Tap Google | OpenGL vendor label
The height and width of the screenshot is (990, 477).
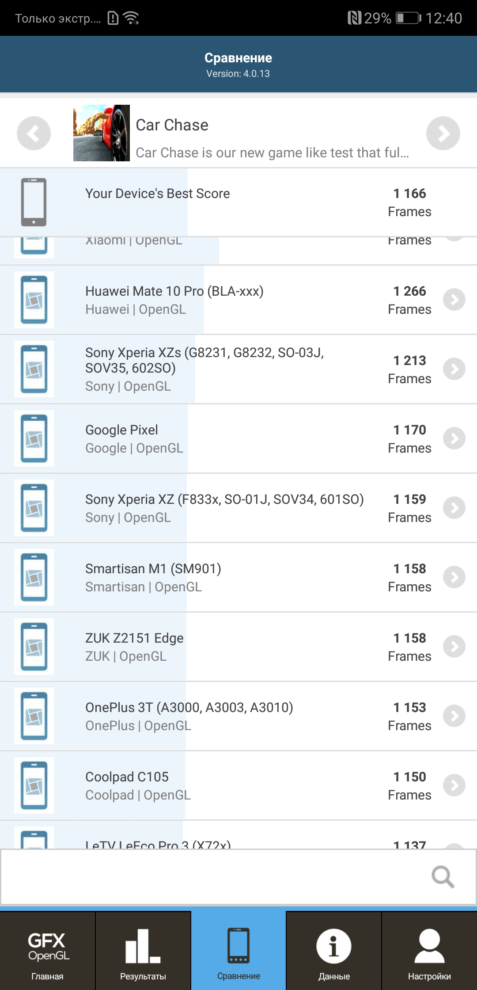point(134,448)
